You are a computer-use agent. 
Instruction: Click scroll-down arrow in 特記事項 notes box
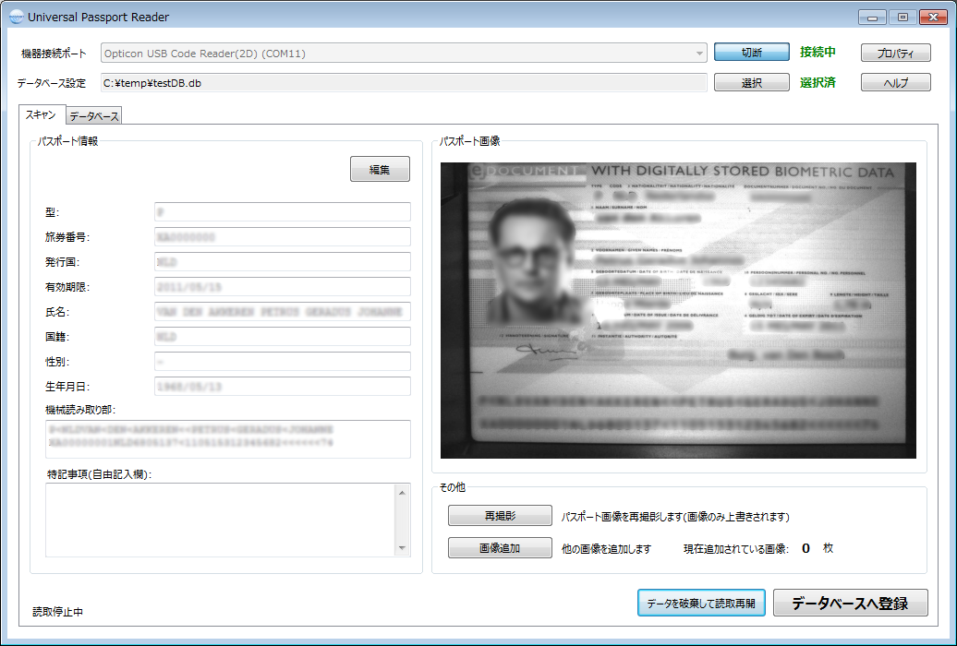click(402, 548)
